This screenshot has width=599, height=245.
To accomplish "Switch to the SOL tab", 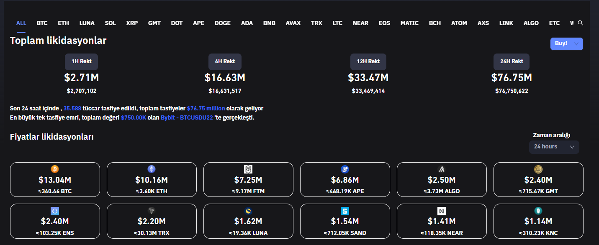I will point(111,23).
